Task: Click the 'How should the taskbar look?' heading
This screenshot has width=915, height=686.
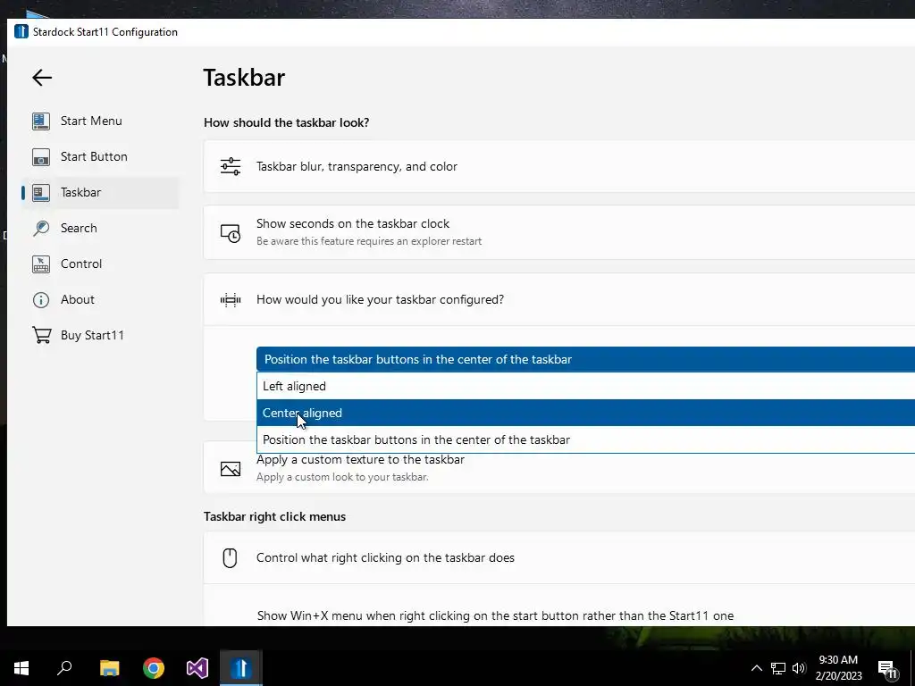Action: (x=287, y=122)
